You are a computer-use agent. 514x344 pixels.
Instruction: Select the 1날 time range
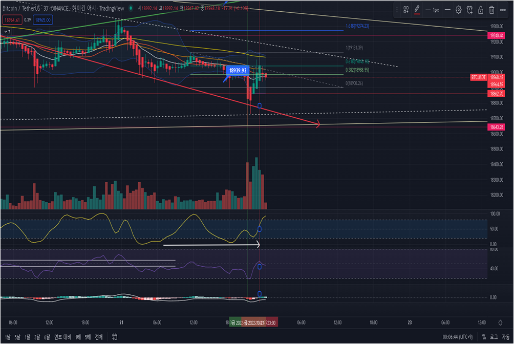8,337
